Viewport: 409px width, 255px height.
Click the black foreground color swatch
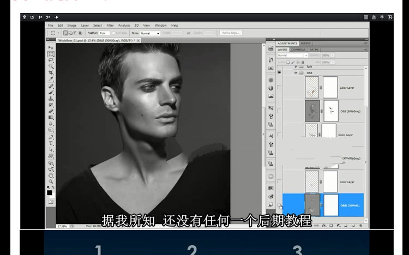pos(49,192)
